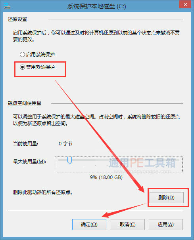Cancel with the 取消(C) button

pos(128,225)
